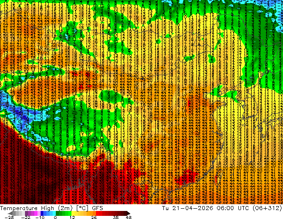Click the gray left arrow end of legend
Viewport: 283px width, 219px height.
(10, 213)
